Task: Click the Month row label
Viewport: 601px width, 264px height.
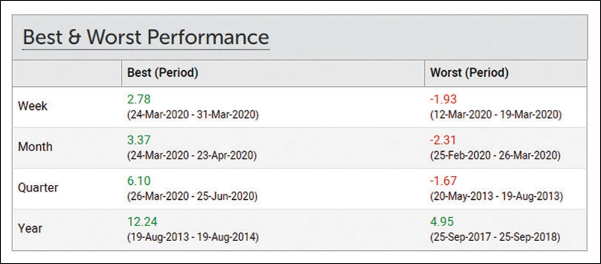Action: click(35, 147)
